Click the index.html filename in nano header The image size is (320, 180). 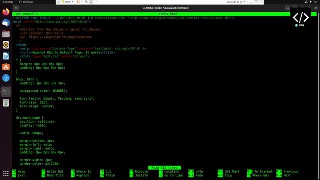point(168,14)
